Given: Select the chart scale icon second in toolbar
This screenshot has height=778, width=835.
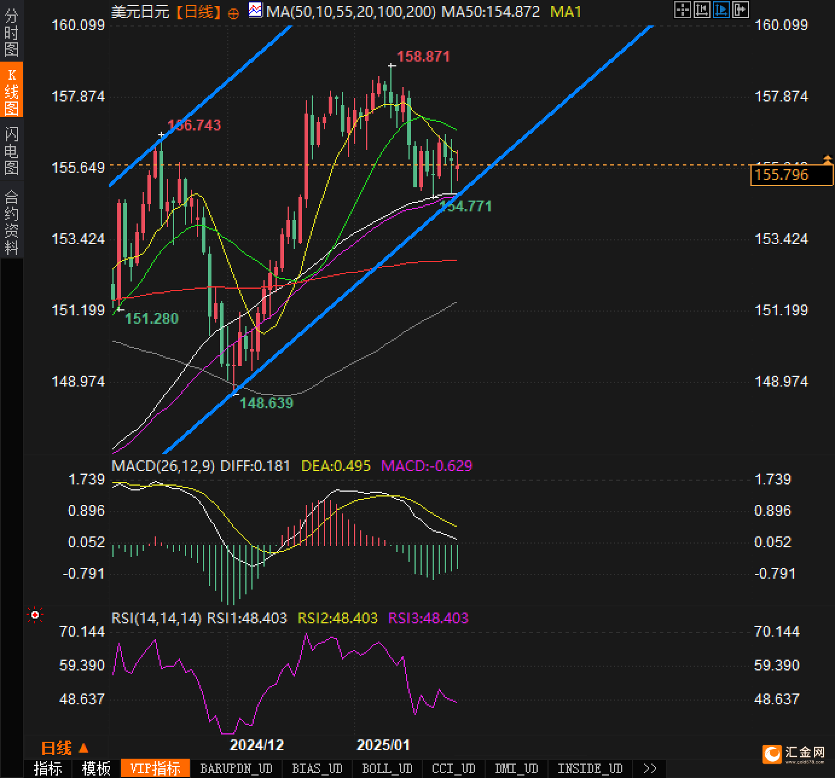Looking at the screenshot, I should [x=701, y=10].
